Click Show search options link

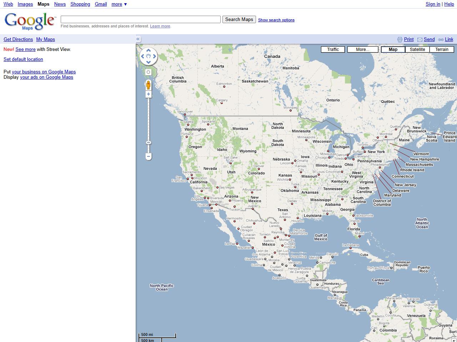pyautogui.click(x=276, y=20)
